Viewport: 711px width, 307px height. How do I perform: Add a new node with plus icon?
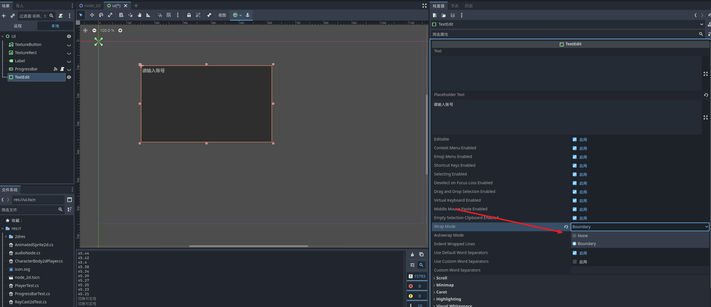(4, 16)
